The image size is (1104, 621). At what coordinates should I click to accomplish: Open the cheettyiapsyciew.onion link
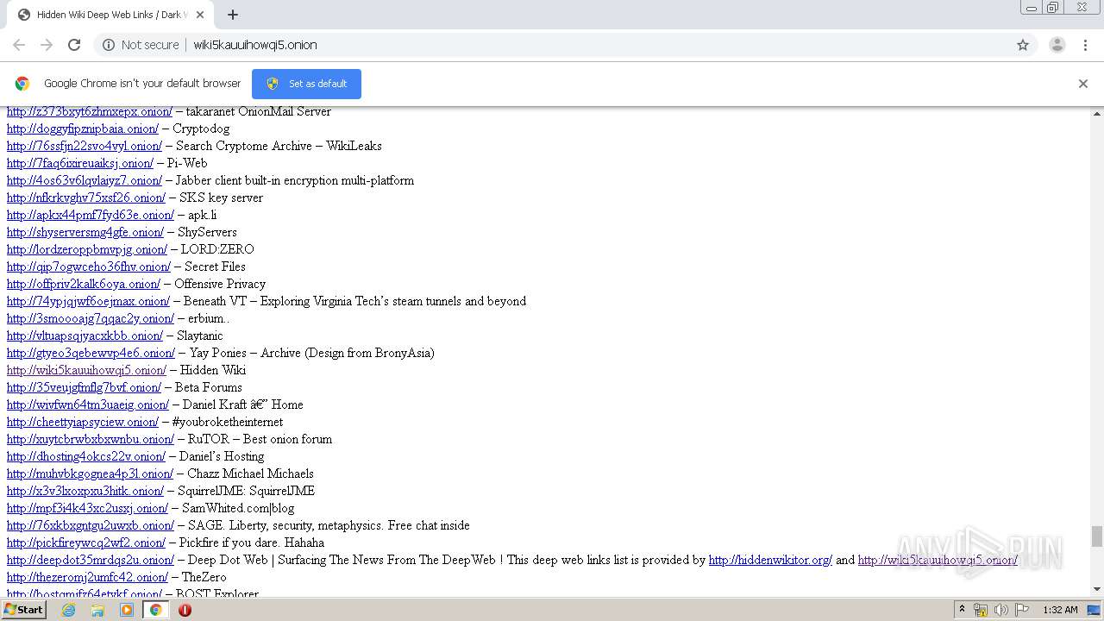[x=83, y=422]
